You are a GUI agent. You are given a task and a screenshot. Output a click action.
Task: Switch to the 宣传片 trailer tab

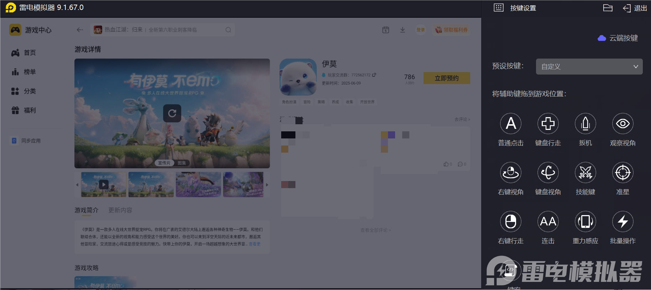(164, 163)
